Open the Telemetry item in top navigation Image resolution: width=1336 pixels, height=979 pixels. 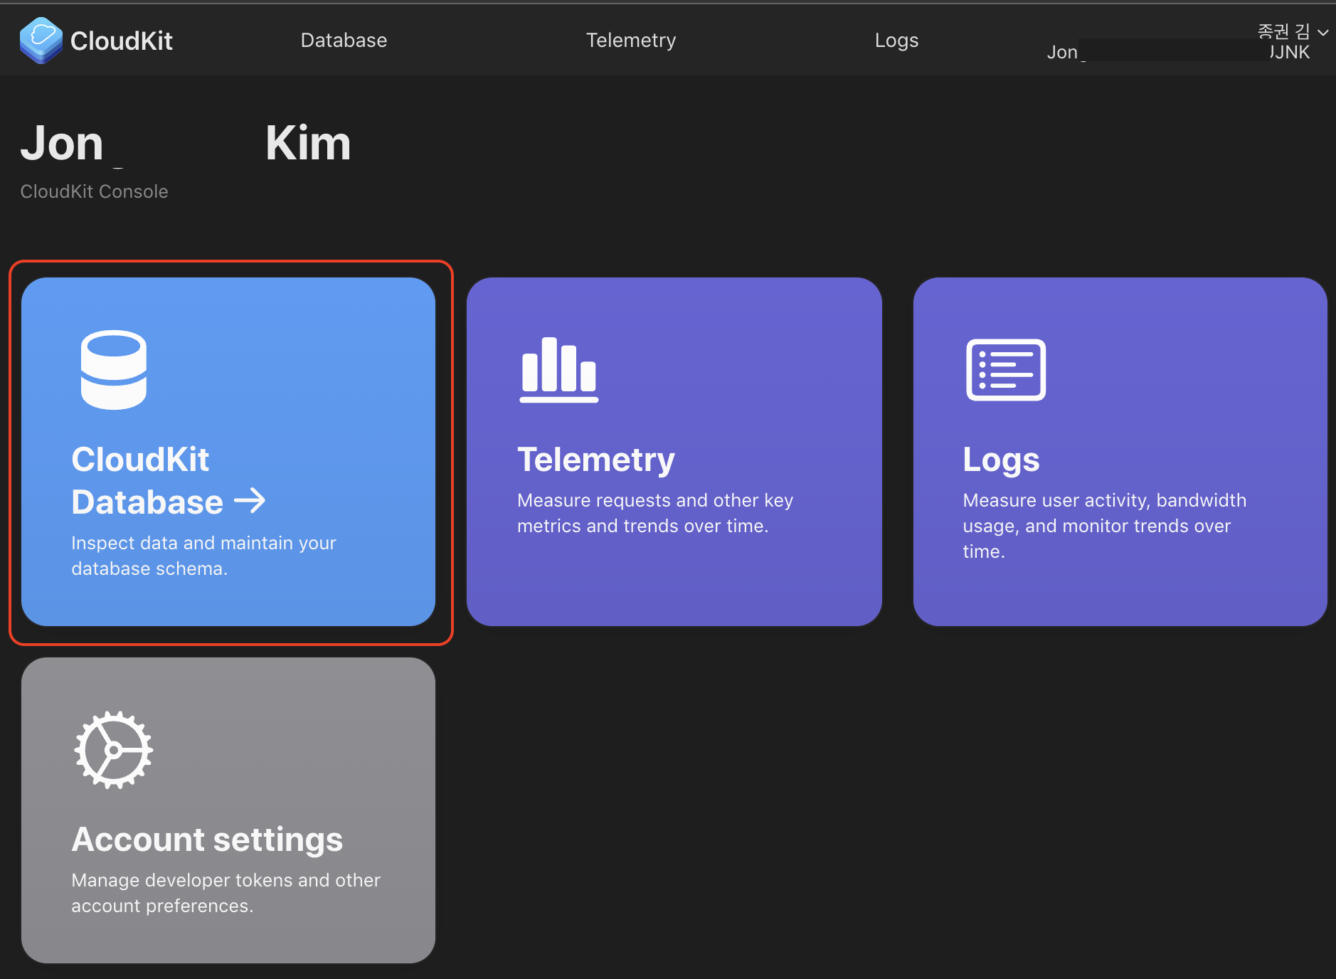(x=631, y=41)
